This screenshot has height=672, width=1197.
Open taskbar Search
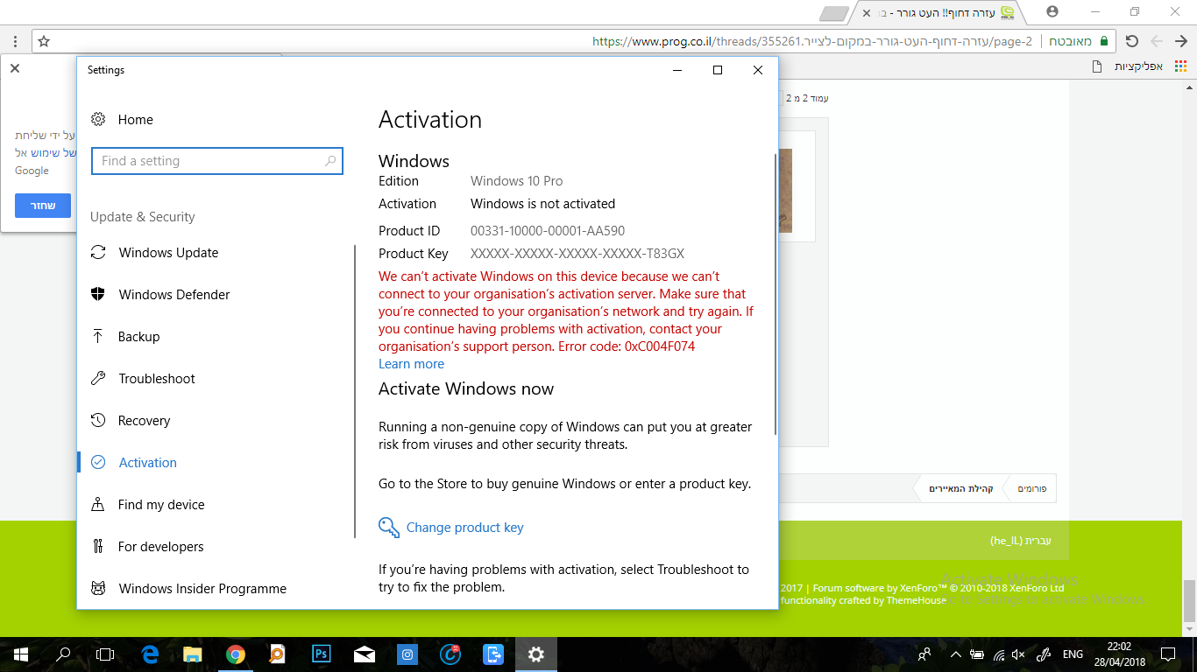click(x=63, y=654)
